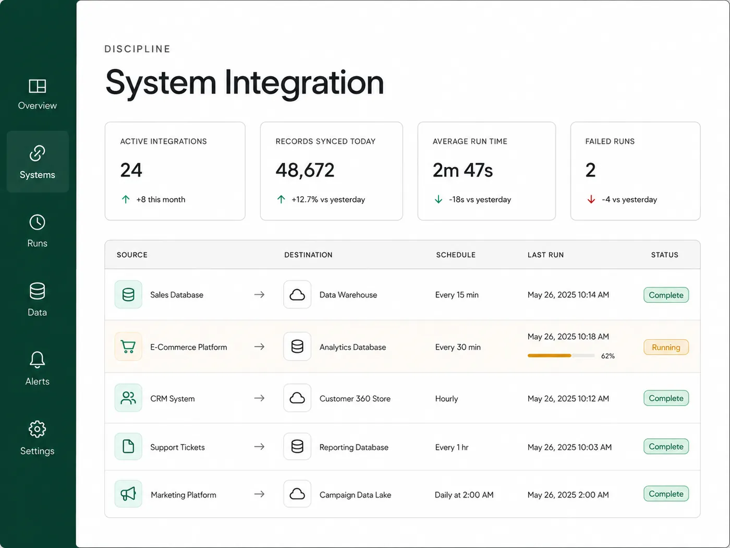Click the Data Warehouse cloud icon

(297, 295)
